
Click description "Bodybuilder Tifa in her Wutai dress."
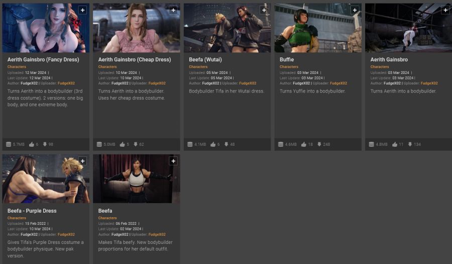coord(227,91)
